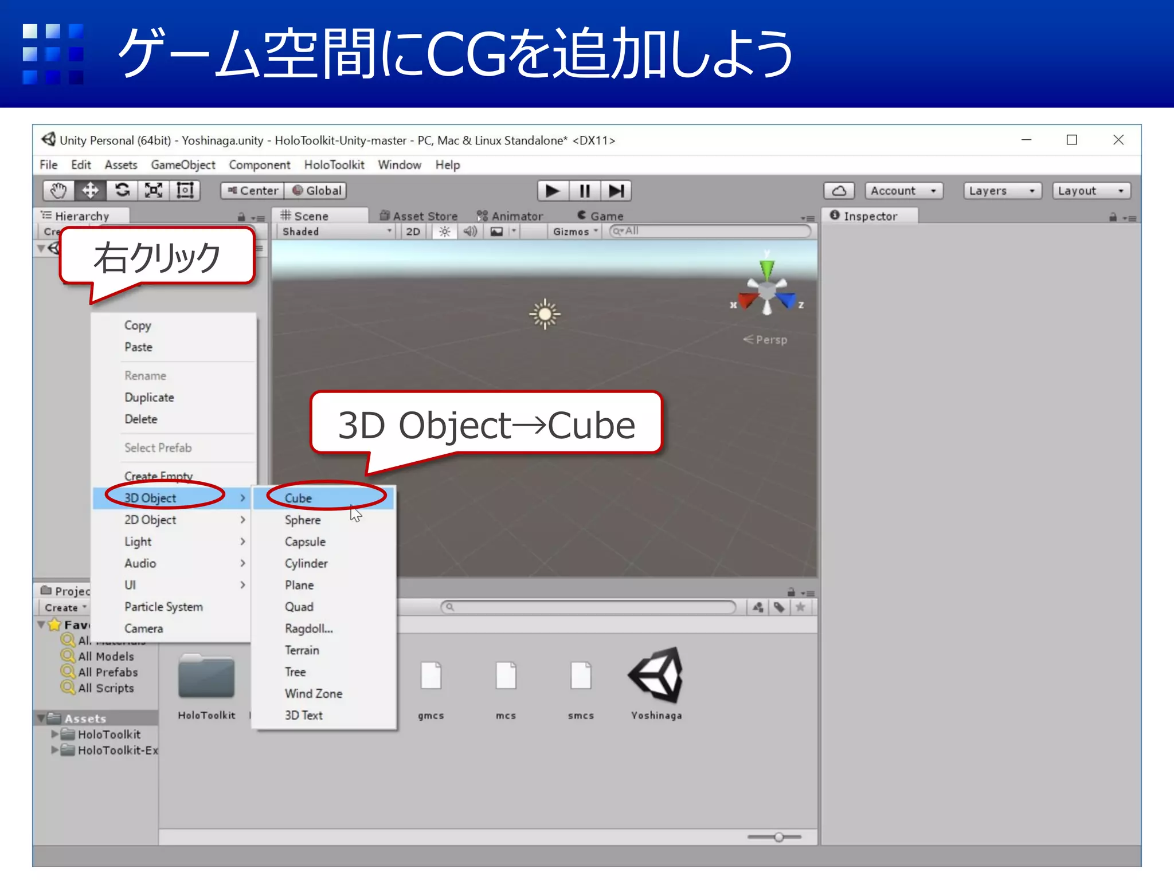
Task: Lock the Hierarchy panel
Action: pos(241,217)
